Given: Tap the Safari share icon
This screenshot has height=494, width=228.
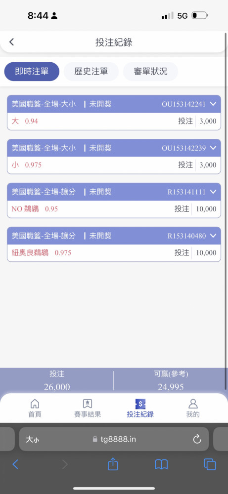Looking at the screenshot, I should [x=113, y=464].
